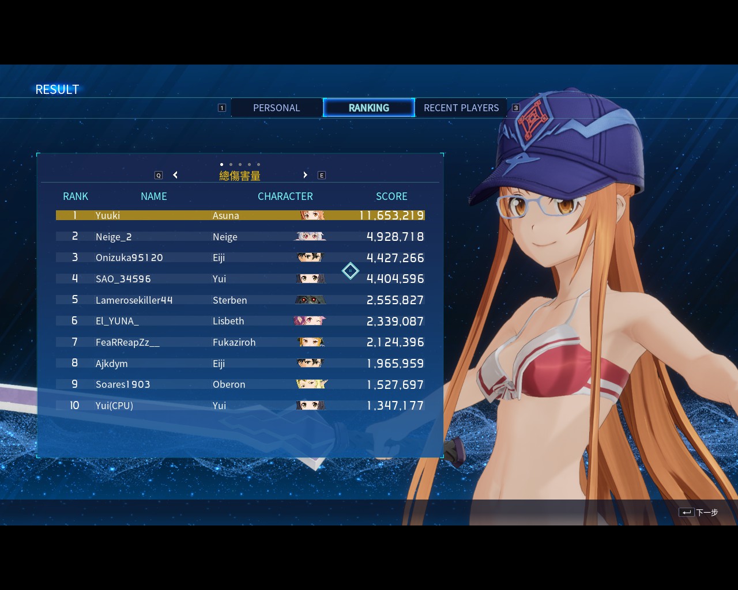Click the Enter key icon beside 下一步
738x590 pixels.
(686, 512)
